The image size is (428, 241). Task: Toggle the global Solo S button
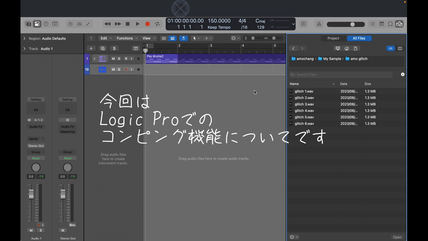(115, 48)
